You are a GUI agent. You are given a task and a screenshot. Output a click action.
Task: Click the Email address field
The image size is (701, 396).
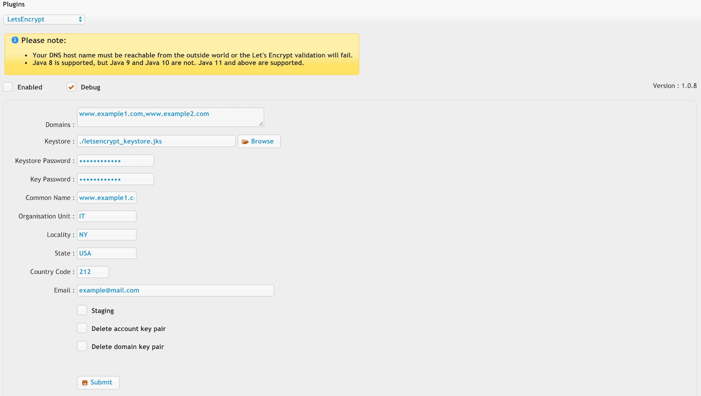click(x=176, y=290)
